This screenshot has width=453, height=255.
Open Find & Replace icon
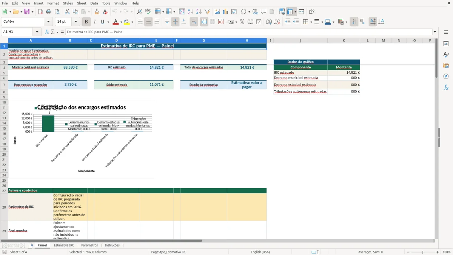point(140,12)
